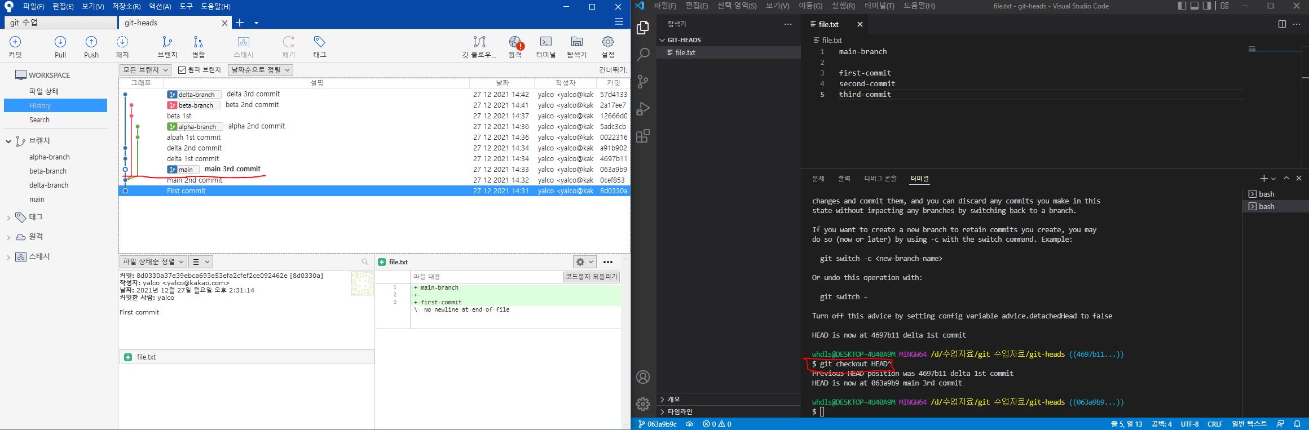Image resolution: width=1309 pixels, height=430 pixels.
Task: Click the notifications bell in the VS Code status bar
Action: point(1298,424)
